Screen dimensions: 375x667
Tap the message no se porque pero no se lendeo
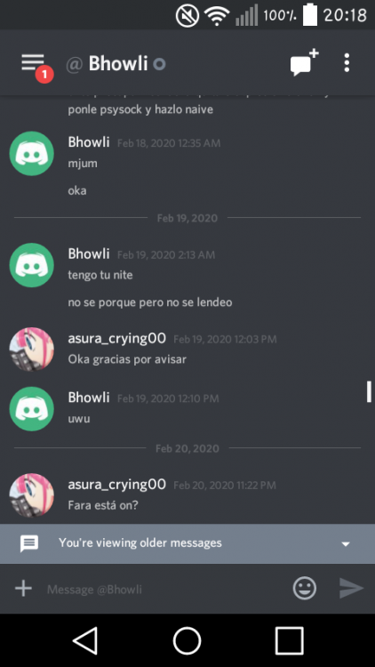pyautogui.click(x=150, y=302)
